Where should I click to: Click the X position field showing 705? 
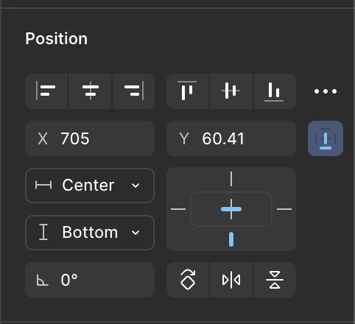[x=90, y=138]
